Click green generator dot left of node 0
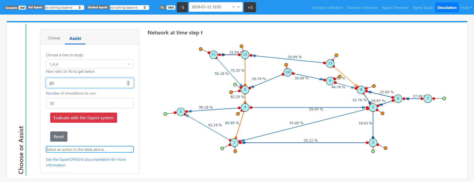The width and height of the screenshot is (474, 182). [165, 114]
